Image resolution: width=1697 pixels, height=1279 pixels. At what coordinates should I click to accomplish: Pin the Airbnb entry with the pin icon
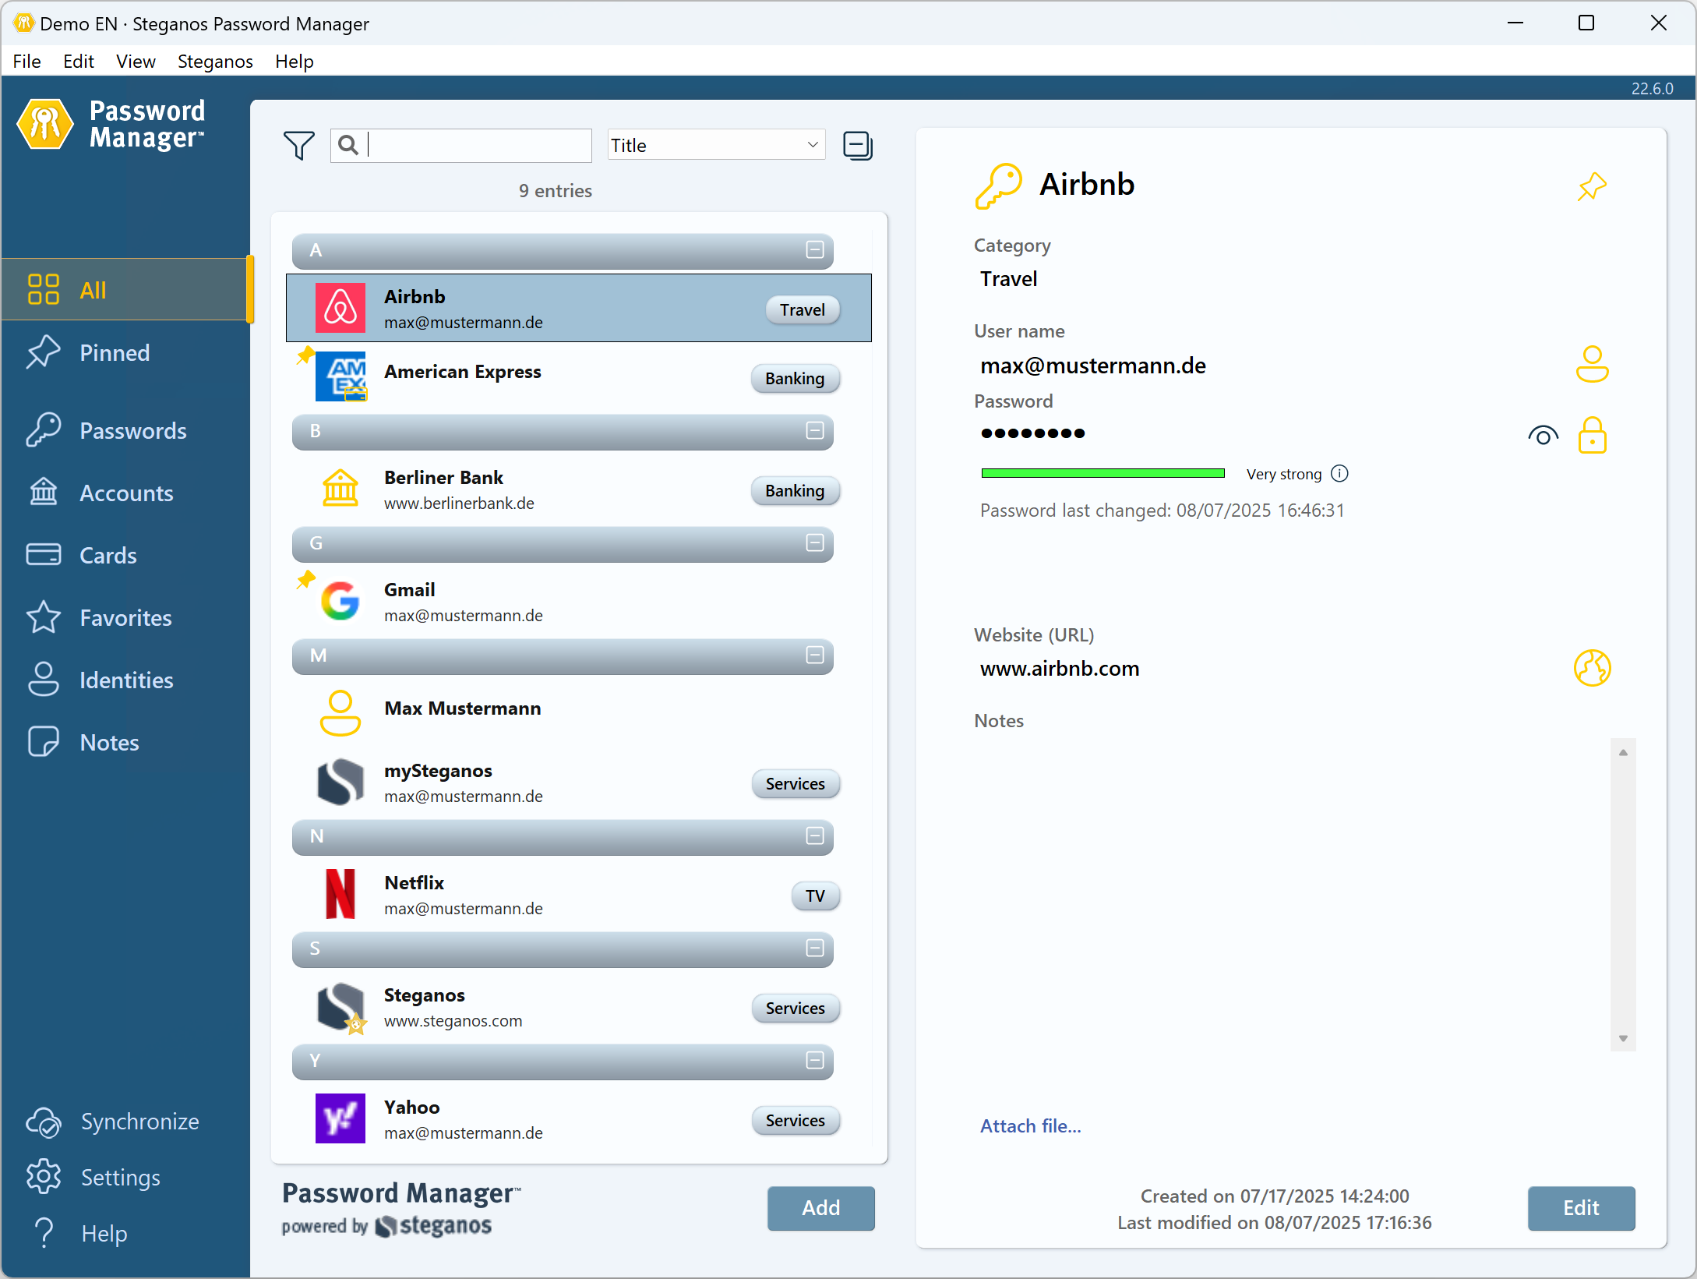coord(1592,187)
